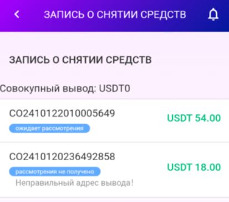Select the USDT 18.00 amount
Viewport: 229px width, 202px height.
(194, 167)
